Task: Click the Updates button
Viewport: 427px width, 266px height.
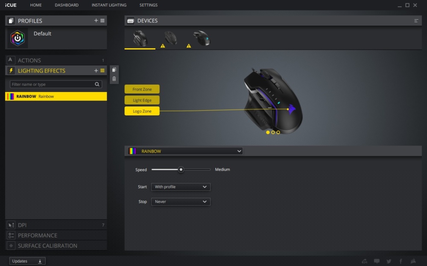Action: point(27,261)
